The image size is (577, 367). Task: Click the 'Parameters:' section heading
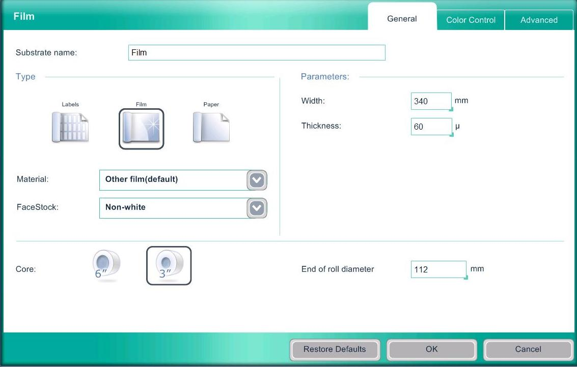(325, 76)
